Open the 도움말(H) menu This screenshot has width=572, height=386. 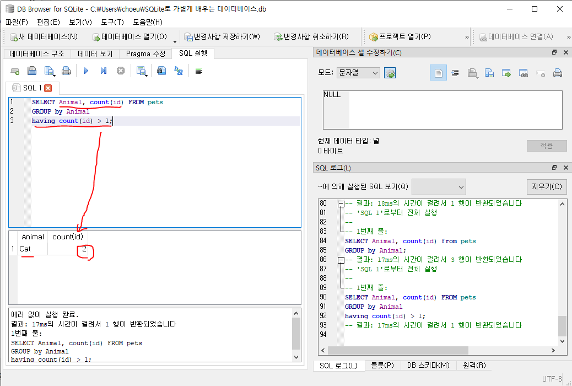coord(147,22)
